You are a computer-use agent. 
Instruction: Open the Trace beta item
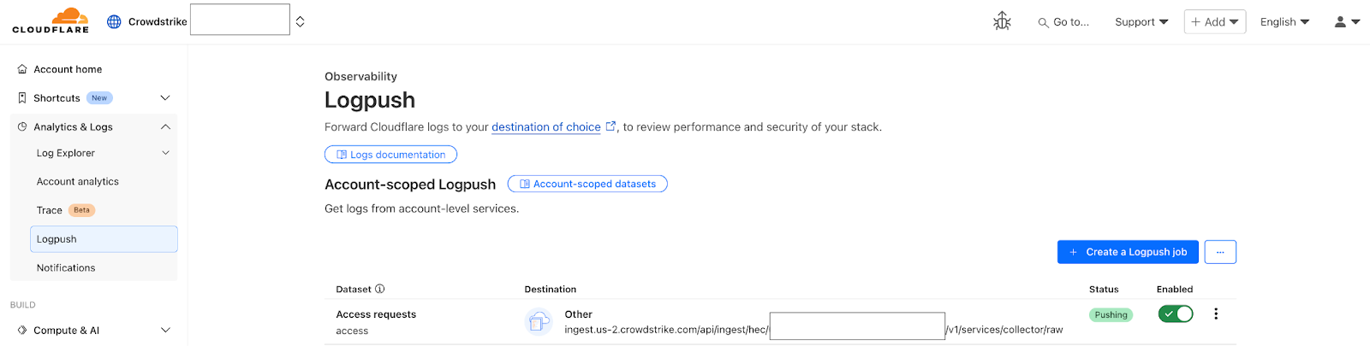pyautogui.click(x=50, y=210)
